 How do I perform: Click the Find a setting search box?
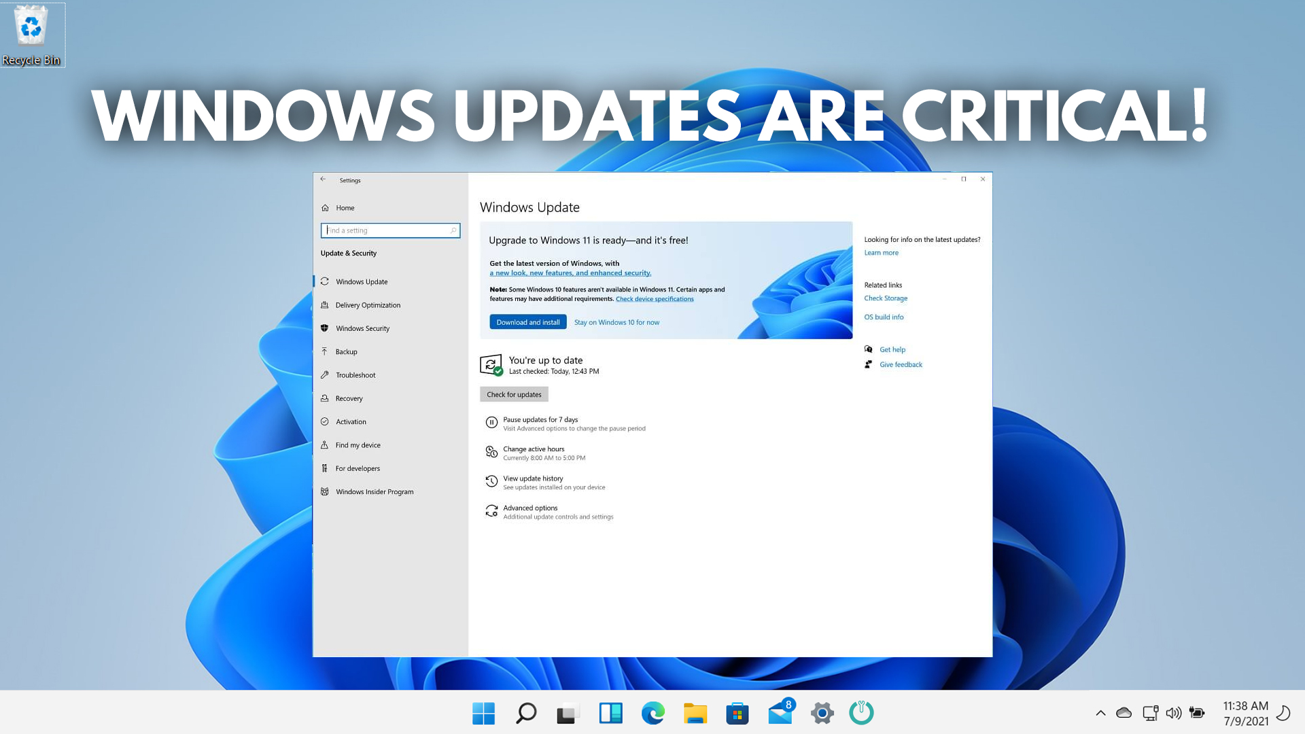[389, 230]
